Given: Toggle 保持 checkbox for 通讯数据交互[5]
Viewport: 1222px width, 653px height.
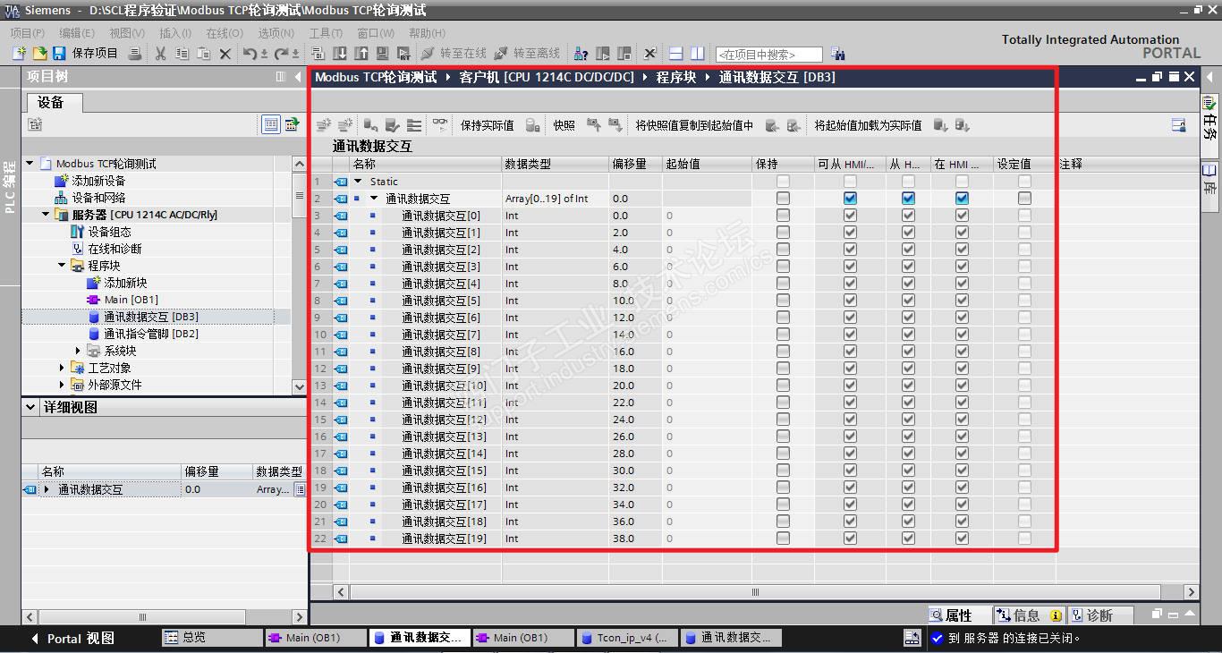Looking at the screenshot, I should [x=783, y=301].
